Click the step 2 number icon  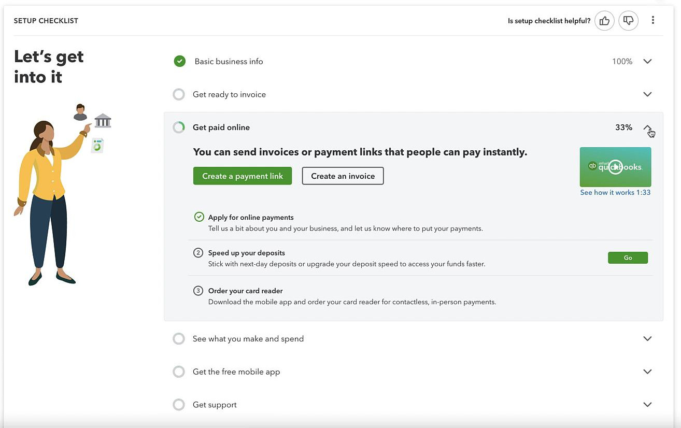(198, 253)
